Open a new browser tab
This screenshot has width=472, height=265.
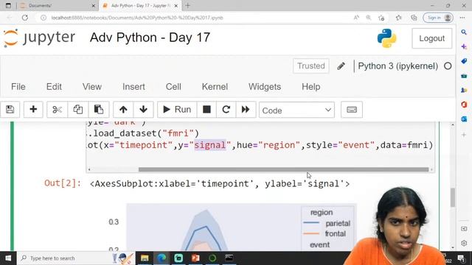click(187, 5)
